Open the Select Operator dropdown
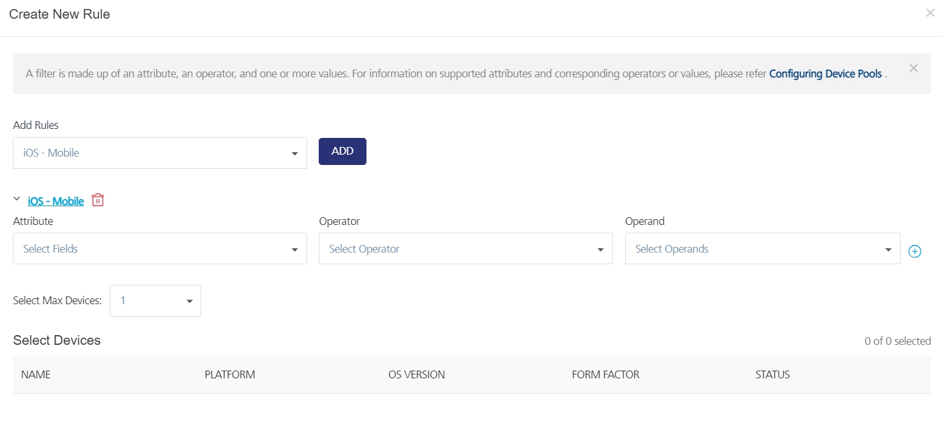942x426 pixels. 465,249
